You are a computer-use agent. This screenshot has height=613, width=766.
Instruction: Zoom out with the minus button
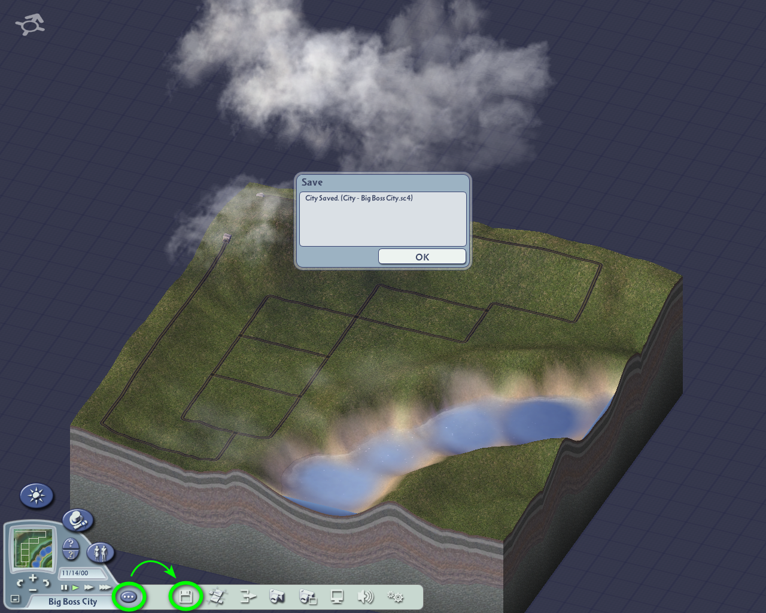click(x=33, y=590)
